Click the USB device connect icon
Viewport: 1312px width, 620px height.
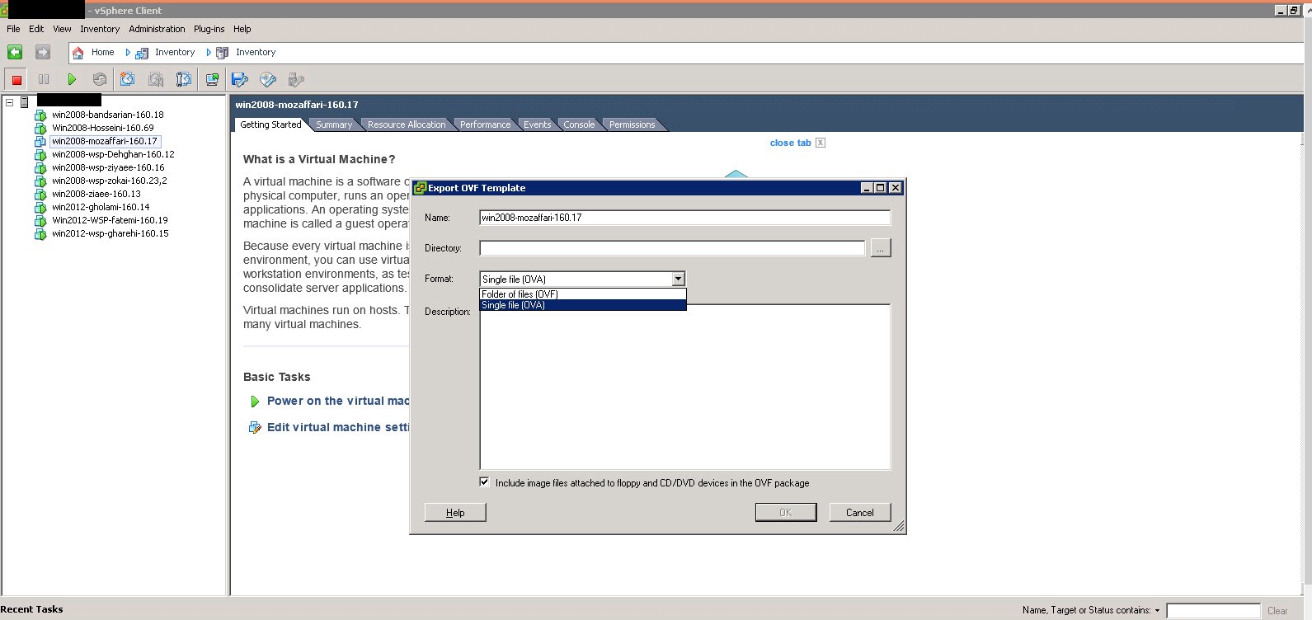click(x=296, y=79)
